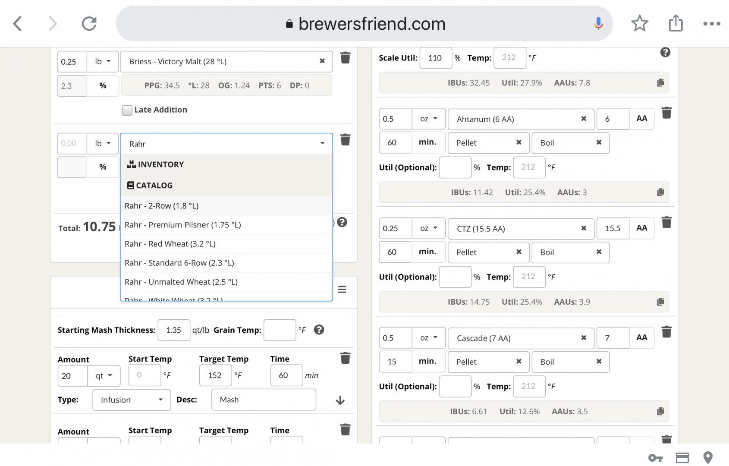Copy the IBUs 32.45 hop stats
729x466 pixels.
click(x=660, y=83)
